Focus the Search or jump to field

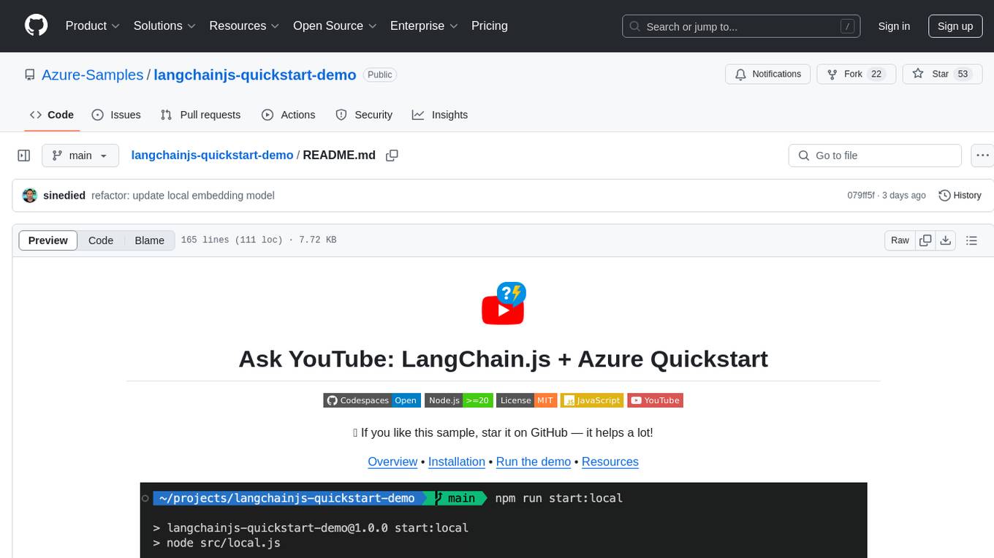(742, 26)
